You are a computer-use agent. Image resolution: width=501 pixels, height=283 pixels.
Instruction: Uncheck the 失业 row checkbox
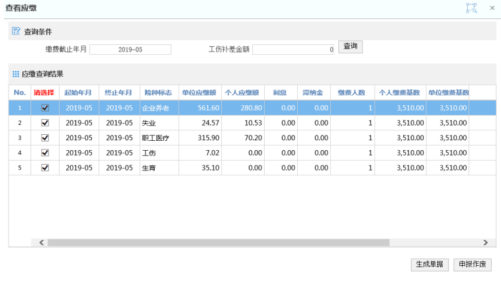45,123
